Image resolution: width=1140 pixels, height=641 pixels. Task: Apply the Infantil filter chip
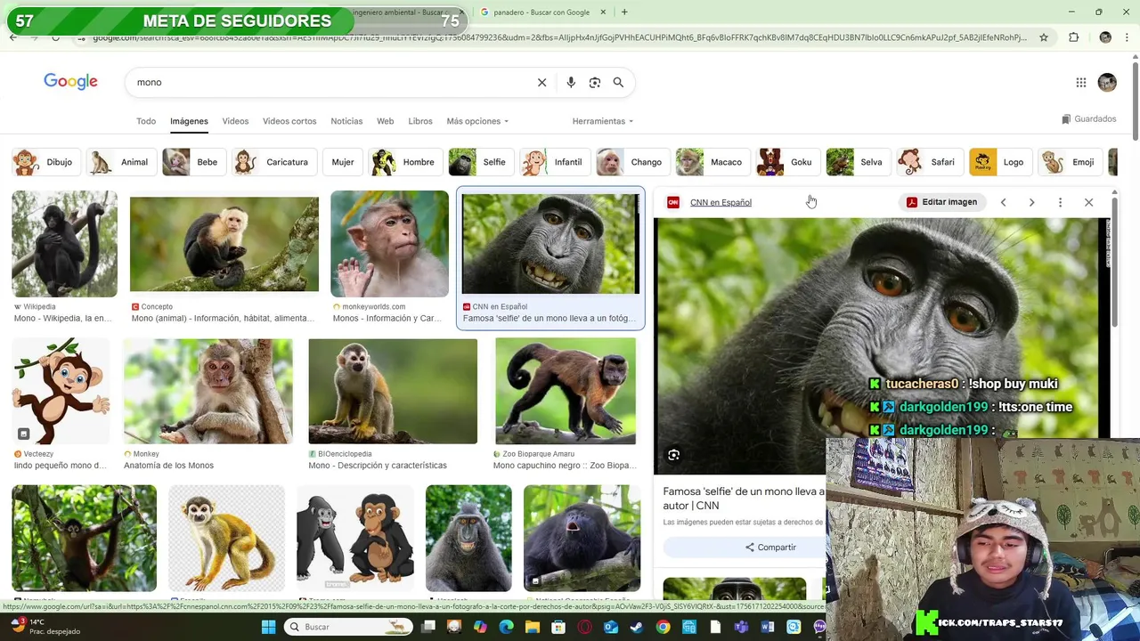[x=554, y=162]
